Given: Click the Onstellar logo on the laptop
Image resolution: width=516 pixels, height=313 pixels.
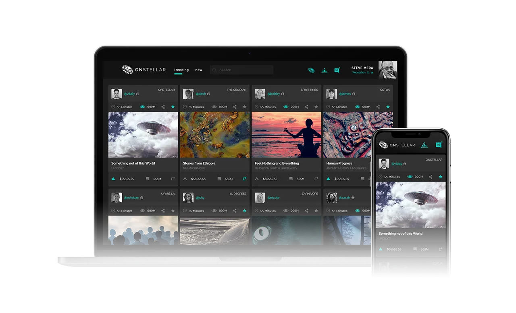Looking at the screenshot, I should coord(144,70).
